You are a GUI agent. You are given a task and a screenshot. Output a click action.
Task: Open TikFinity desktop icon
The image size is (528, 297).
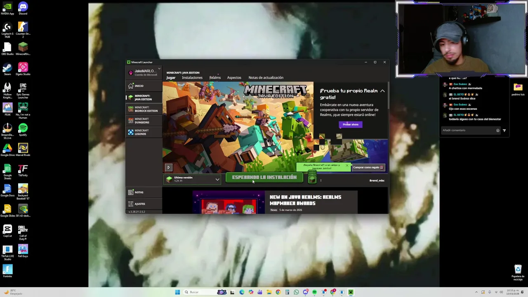(23, 170)
